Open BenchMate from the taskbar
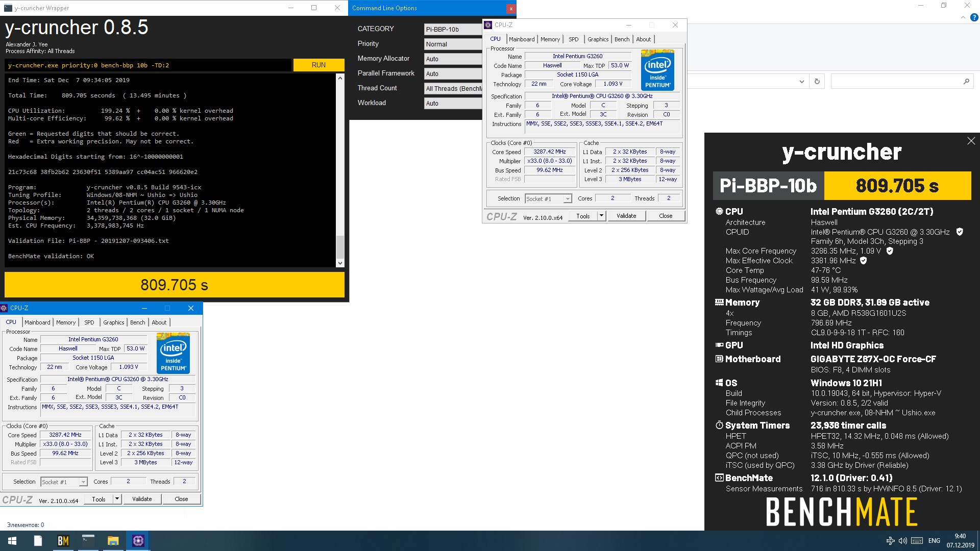This screenshot has height=551, width=980. (x=63, y=541)
